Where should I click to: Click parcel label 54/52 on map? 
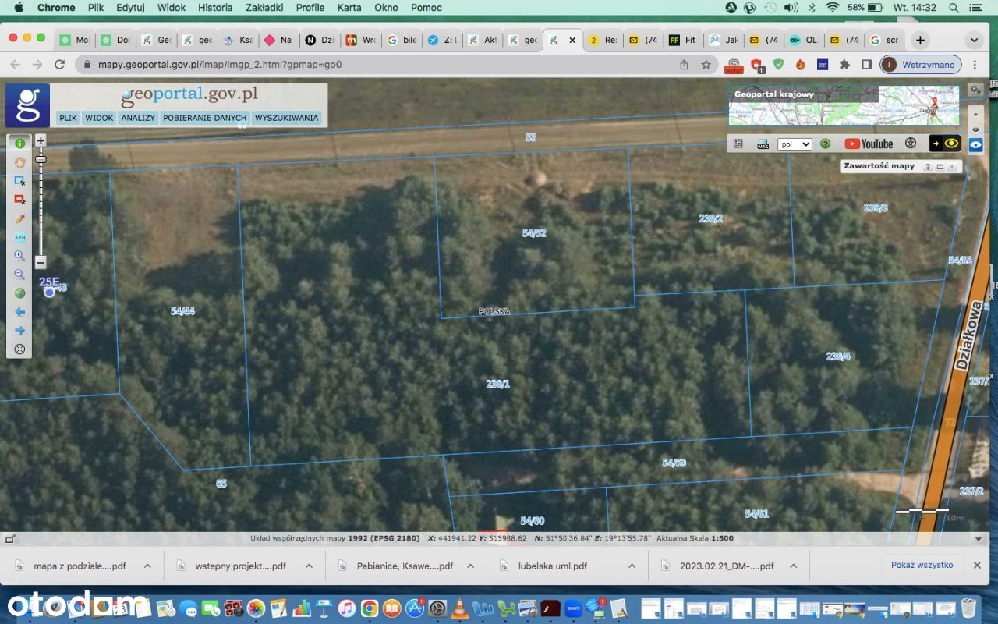point(534,233)
